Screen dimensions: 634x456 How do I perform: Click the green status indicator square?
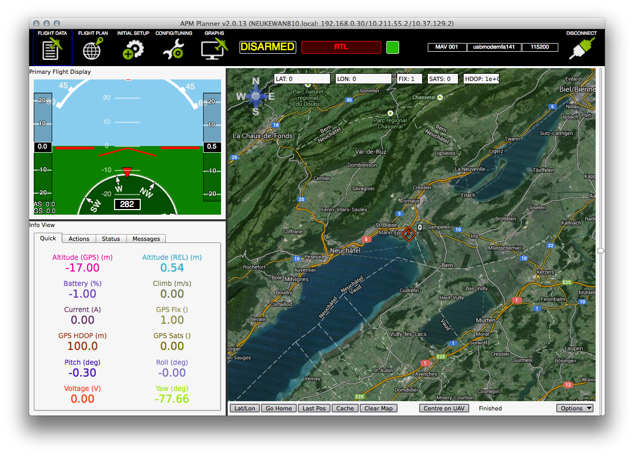click(392, 47)
